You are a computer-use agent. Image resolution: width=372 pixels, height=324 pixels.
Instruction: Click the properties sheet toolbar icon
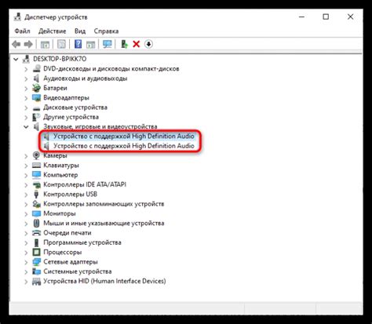click(x=61, y=44)
